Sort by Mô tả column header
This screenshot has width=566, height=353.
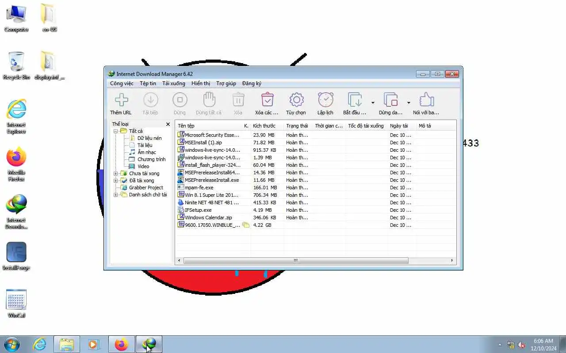click(x=436, y=126)
